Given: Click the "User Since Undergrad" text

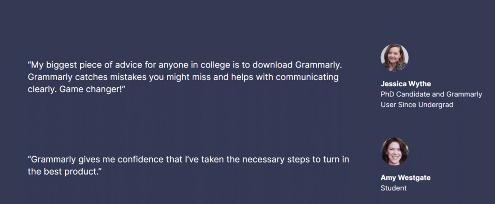Looking at the screenshot, I should coord(417,105).
